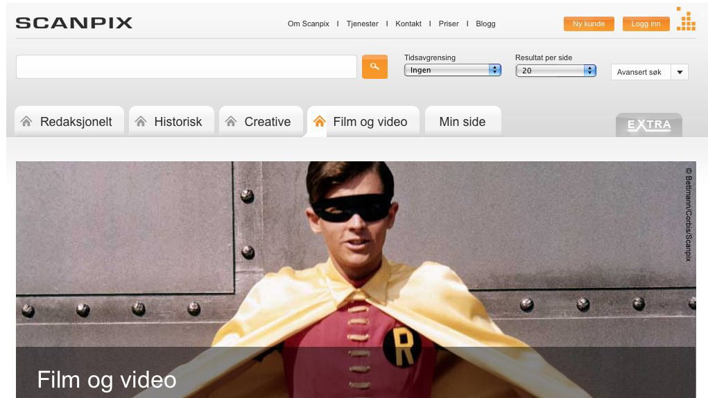Image resolution: width=708 pixels, height=398 pixels.
Task: Open the Min side tab
Action: tap(463, 121)
